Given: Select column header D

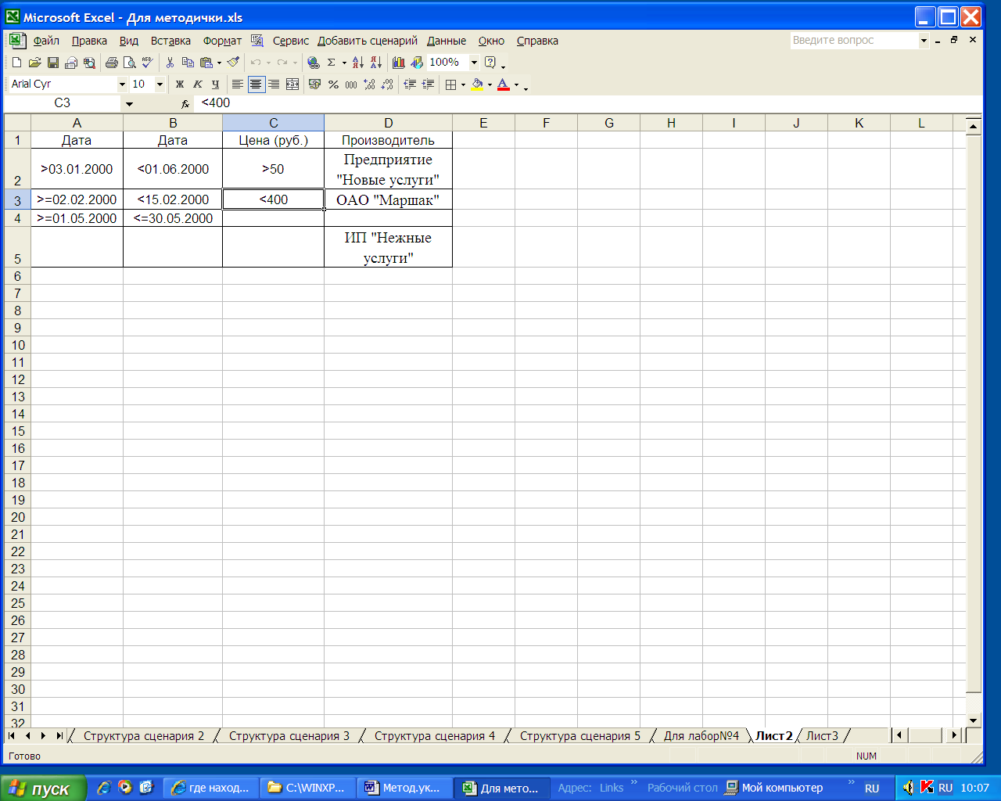Looking at the screenshot, I should click(x=388, y=123).
